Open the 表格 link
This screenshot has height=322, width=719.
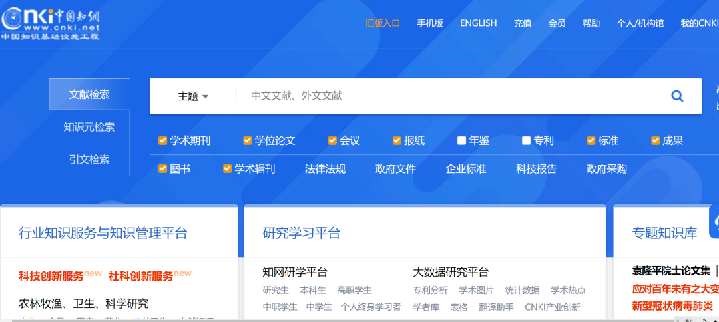459,307
